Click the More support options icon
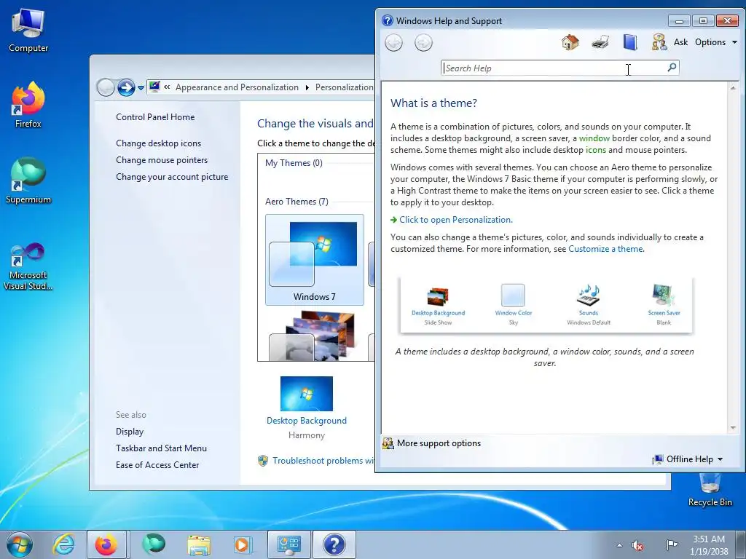The width and height of the screenshot is (746, 559). [388, 443]
